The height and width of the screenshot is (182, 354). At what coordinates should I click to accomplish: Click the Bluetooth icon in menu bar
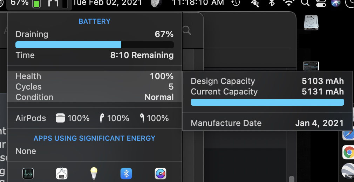point(271,3)
